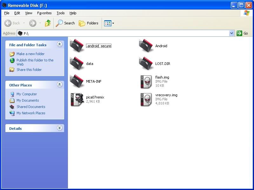Image resolution: width=254 pixels, height=190 pixels.
Task: Open the Edit menu
Action: (17, 13)
